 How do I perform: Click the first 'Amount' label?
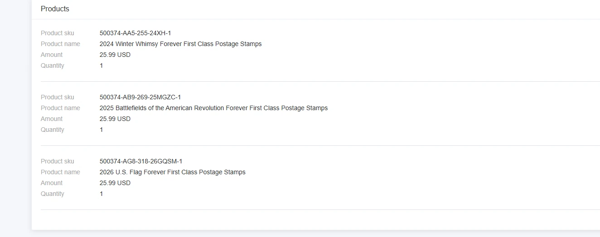(52, 55)
